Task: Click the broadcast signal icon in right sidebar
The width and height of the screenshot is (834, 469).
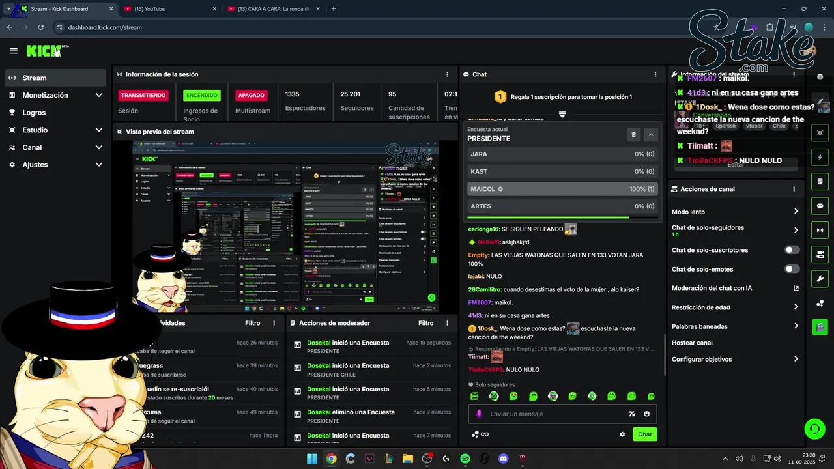Action: click(x=820, y=230)
